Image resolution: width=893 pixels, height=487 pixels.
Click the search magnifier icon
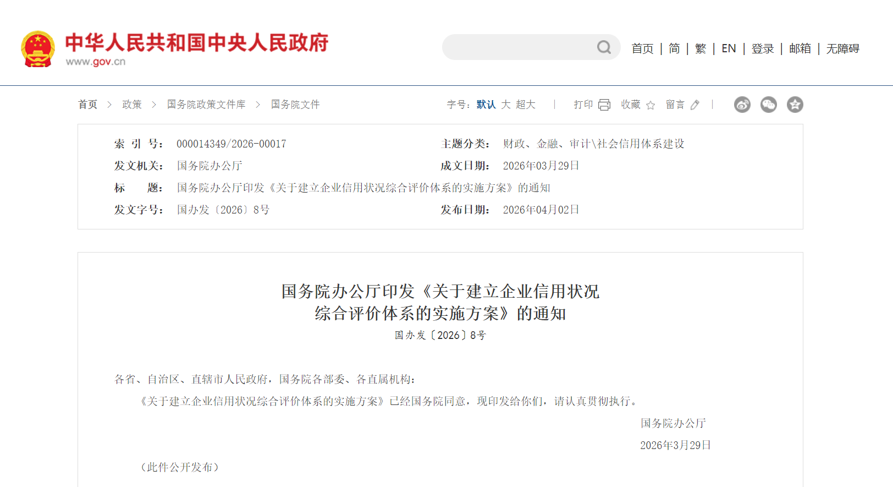click(x=604, y=47)
